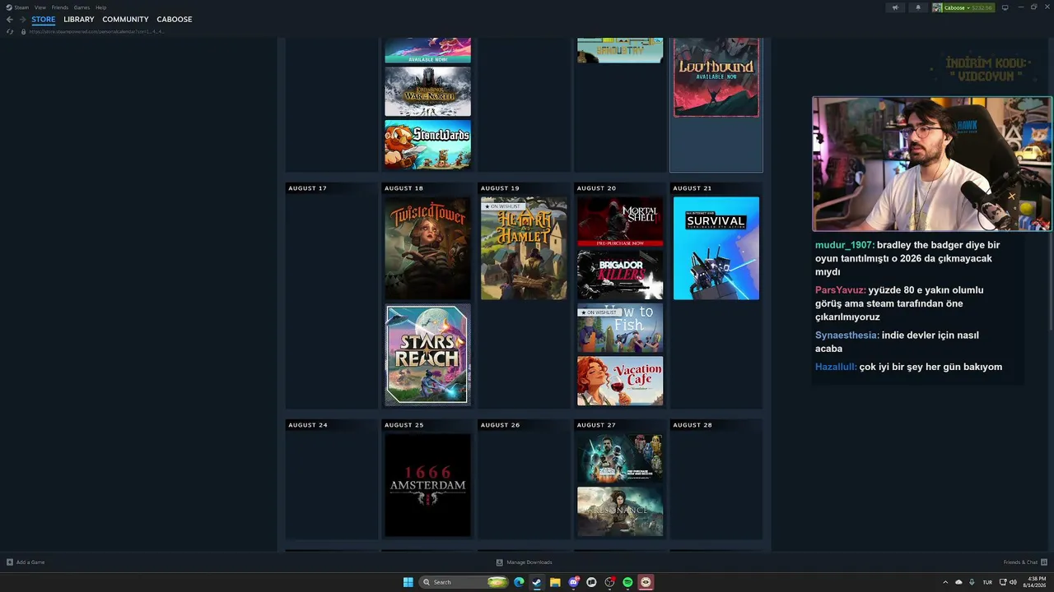Open the Windows Start menu
Image resolution: width=1054 pixels, height=592 pixels.
[x=408, y=582]
